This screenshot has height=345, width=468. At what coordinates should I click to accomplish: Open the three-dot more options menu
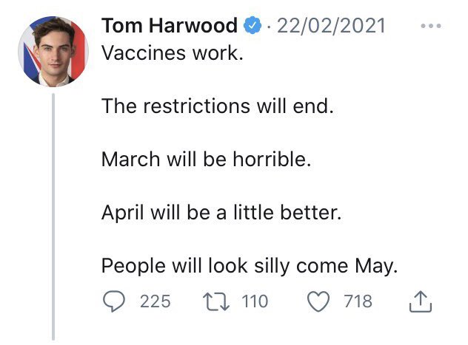(429, 27)
